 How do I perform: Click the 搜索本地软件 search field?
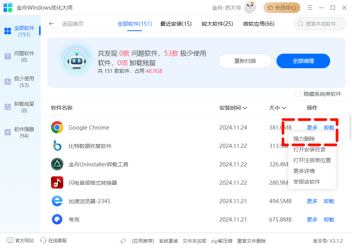tap(320, 23)
